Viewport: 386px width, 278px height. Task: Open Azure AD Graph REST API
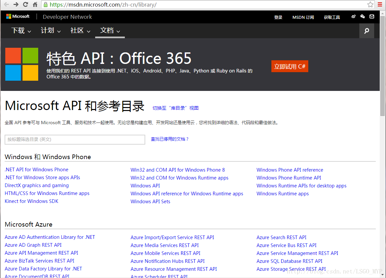[x=33, y=245]
